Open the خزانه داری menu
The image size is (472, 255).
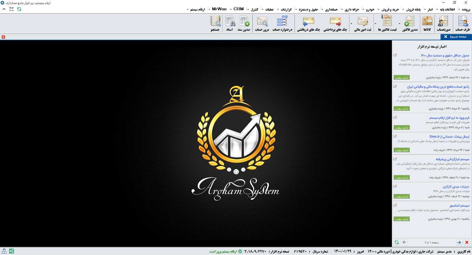click(350, 9)
